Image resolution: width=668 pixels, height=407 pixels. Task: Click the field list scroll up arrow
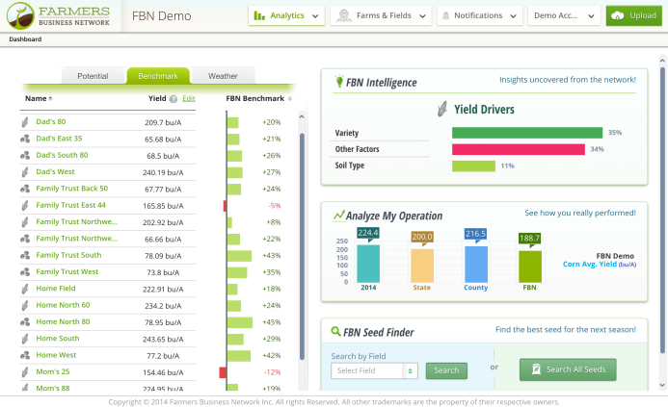pyautogui.click(x=302, y=116)
